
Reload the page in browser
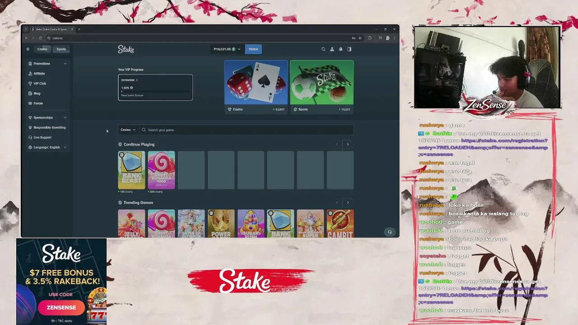[40, 38]
